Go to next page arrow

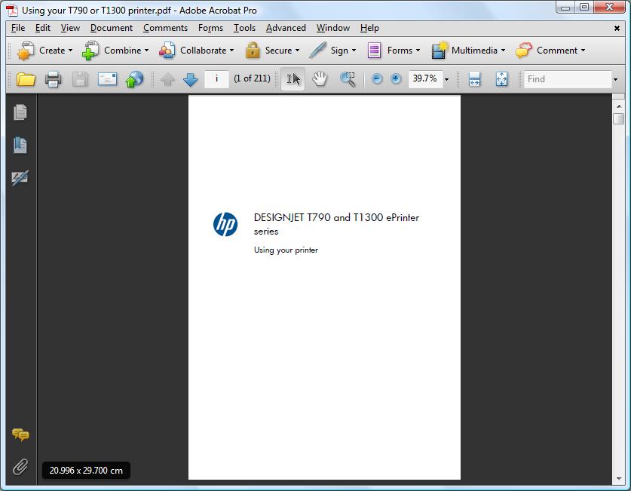[190, 79]
